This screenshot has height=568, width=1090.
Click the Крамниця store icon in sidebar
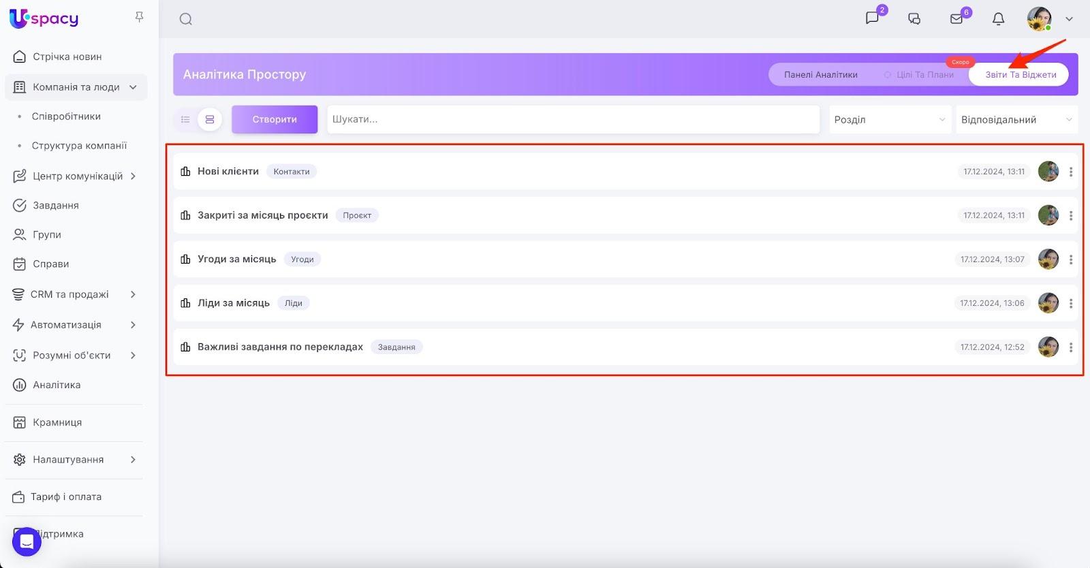point(20,422)
